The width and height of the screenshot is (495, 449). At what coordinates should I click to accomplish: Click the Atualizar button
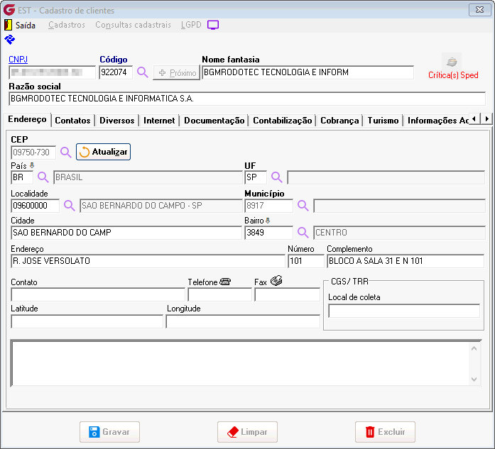coord(103,152)
